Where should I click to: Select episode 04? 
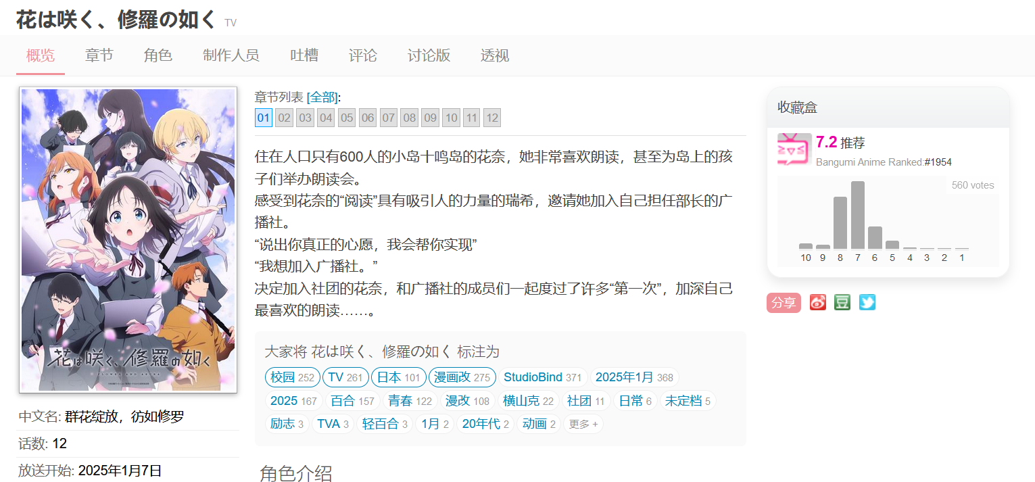click(x=327, y=118)
